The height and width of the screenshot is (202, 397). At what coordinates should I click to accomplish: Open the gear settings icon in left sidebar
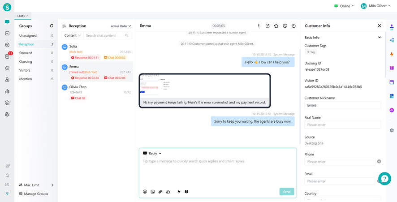7,114
